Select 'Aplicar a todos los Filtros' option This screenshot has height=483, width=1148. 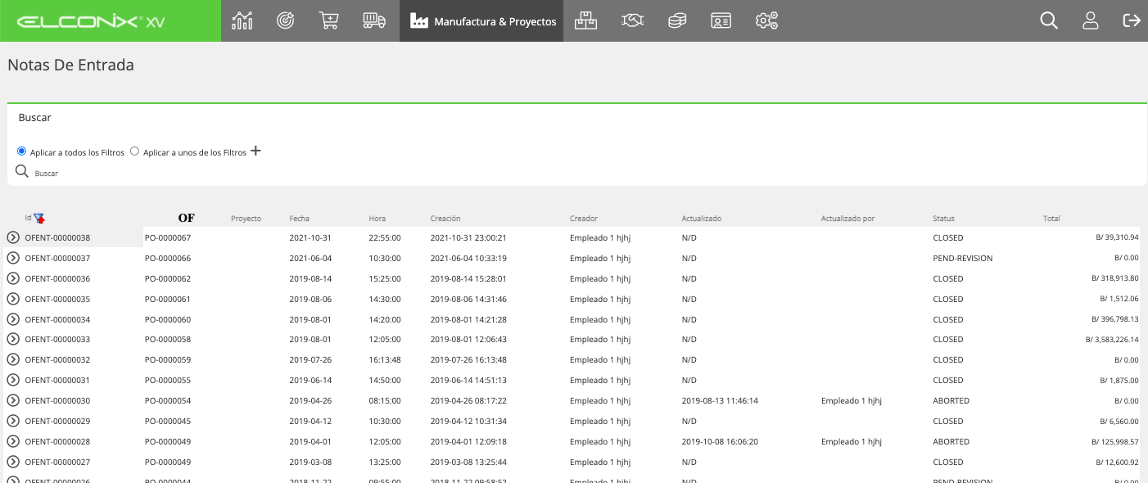[x=21, y=151]
